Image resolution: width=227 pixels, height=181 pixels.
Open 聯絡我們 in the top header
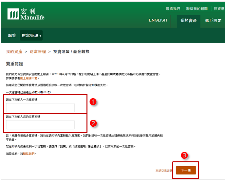pyautogui.click(x=172, y=9)
